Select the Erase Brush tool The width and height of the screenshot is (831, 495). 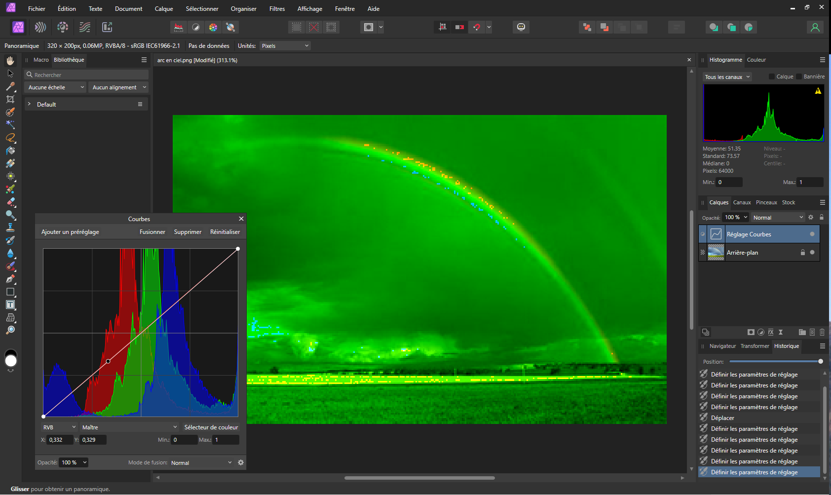pyautogui.click(x=10, y=202)
